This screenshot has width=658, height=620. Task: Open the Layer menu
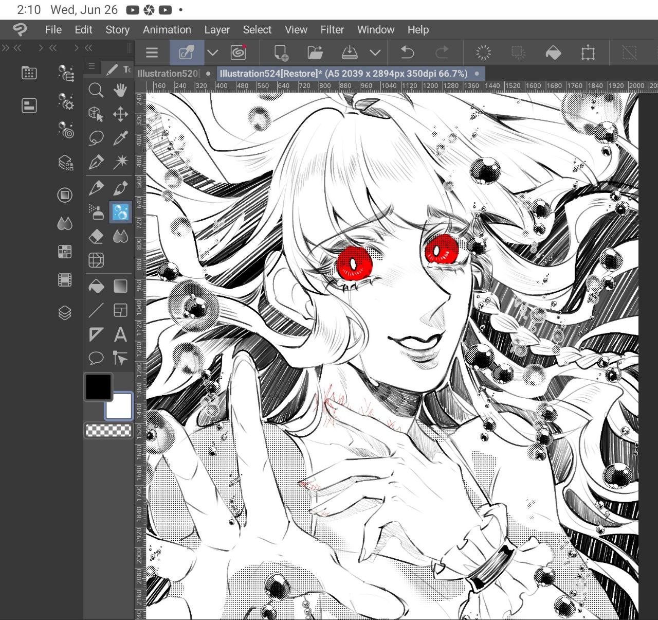217,30
